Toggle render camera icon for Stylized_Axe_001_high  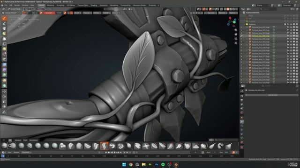(297, 27)
